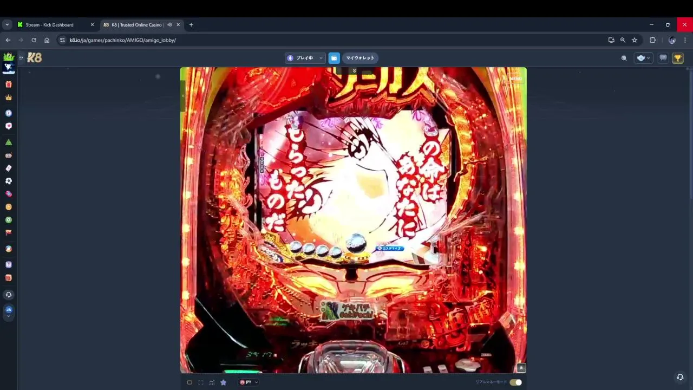
Task: Mute the K8 tab audio icon
Action: point(169,25)
